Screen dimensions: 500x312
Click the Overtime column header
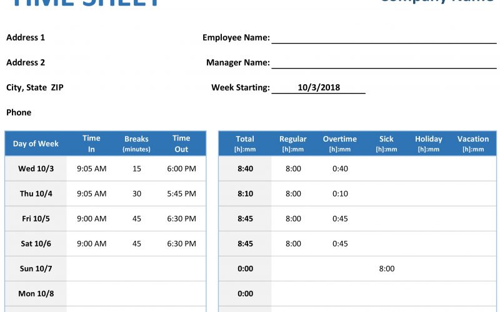(339, 144)
